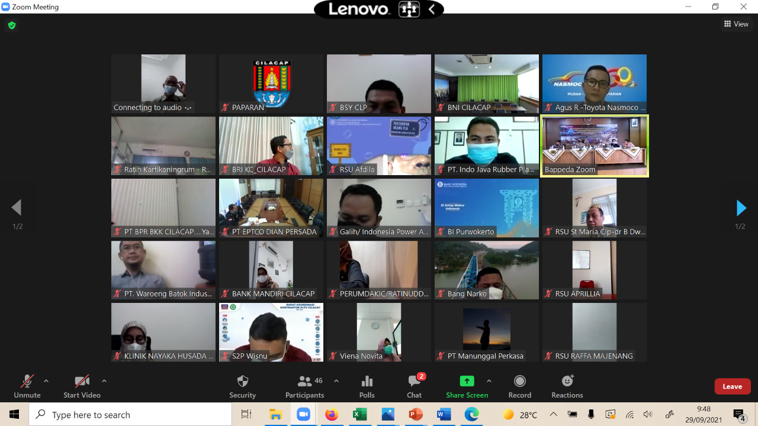Start recording with the Record icon
This screenshot has width=758, height=426.
click(x=519, y=382)
